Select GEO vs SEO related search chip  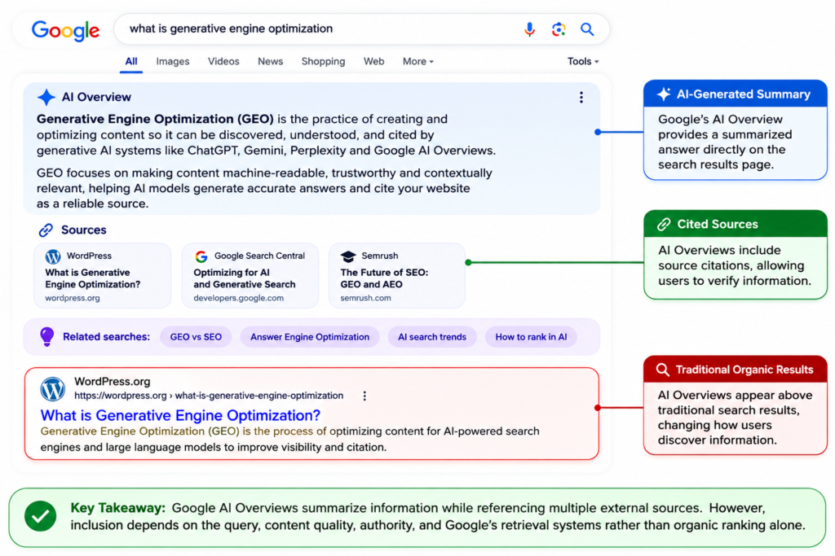pos(196,337)
